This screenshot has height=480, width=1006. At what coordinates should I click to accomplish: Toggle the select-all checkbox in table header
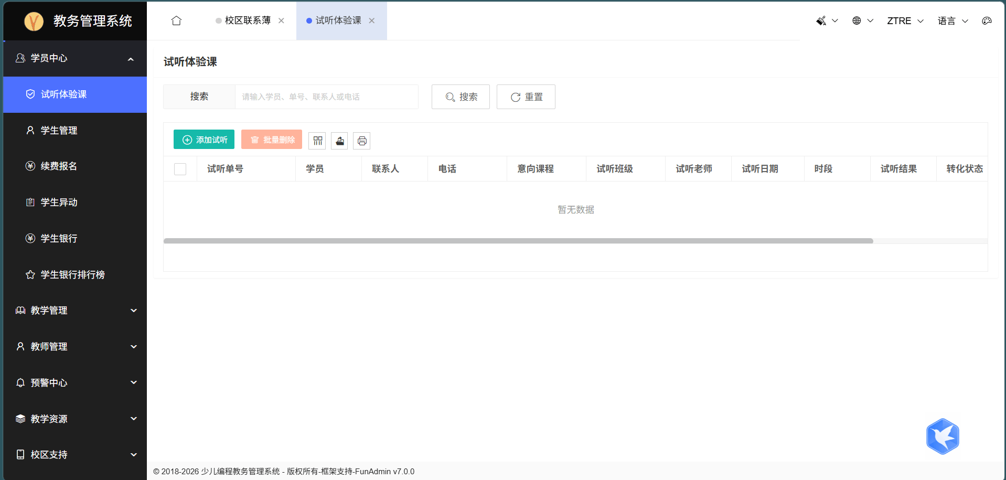tap(180, 169)
